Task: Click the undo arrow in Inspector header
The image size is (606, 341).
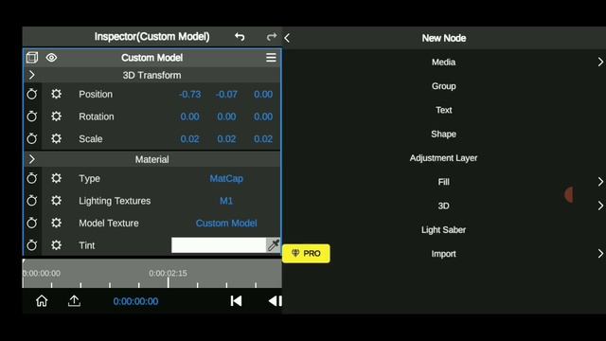Action: [240, 37]
